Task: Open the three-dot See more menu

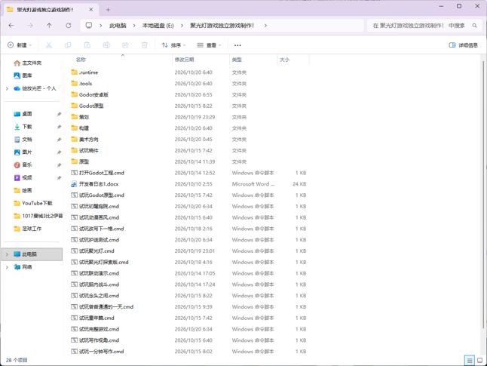Action: point(237,45)
